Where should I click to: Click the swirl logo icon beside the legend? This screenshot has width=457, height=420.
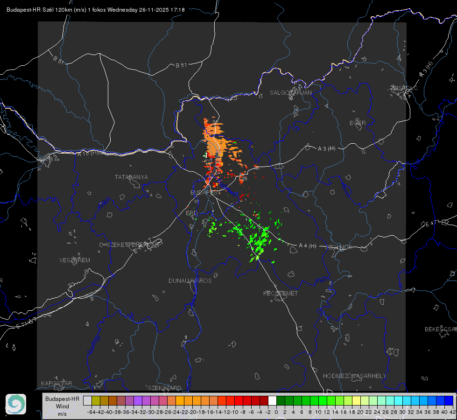tap(16, 404)
